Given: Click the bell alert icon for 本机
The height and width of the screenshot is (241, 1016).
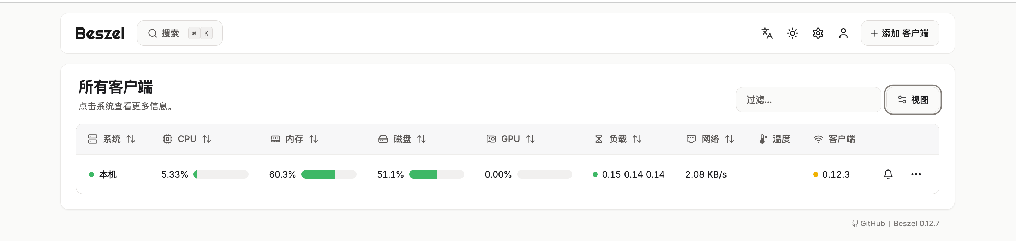Looking at the screenshot, I should pos(888,174).
